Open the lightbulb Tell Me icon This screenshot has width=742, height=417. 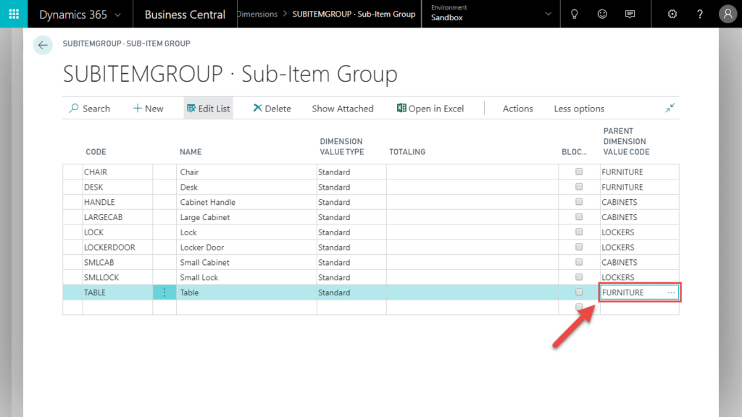575,14
